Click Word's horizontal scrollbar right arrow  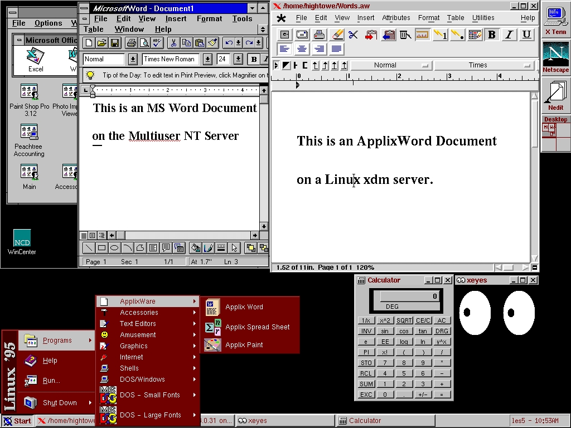[x=255, y=236]
